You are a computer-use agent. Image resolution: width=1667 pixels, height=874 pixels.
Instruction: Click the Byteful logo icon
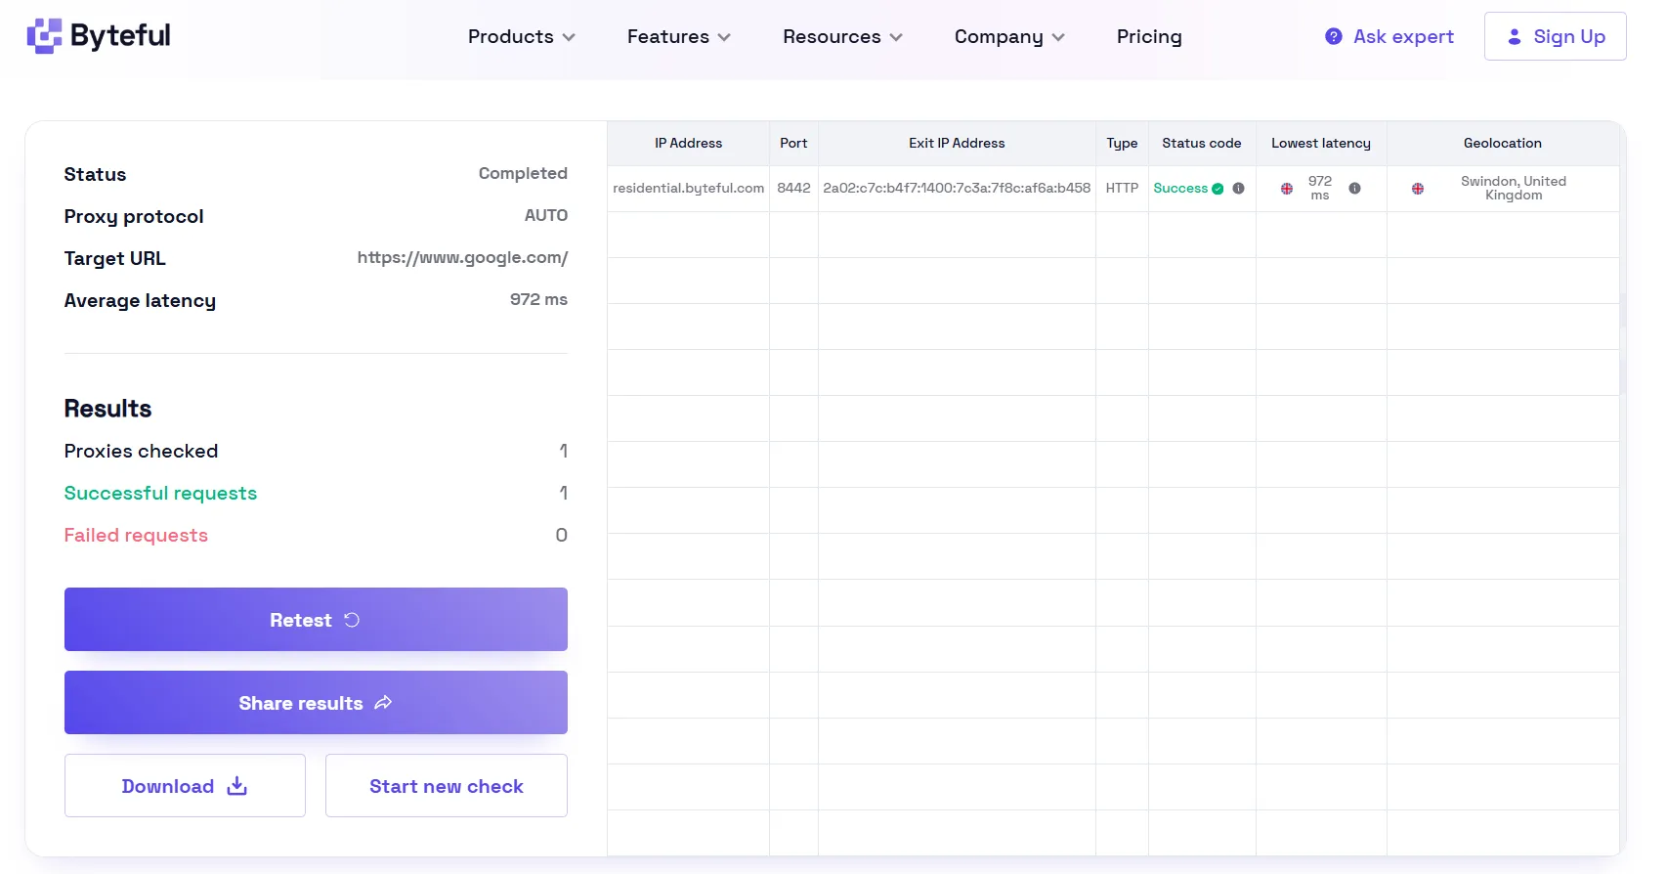pos(44,36)
